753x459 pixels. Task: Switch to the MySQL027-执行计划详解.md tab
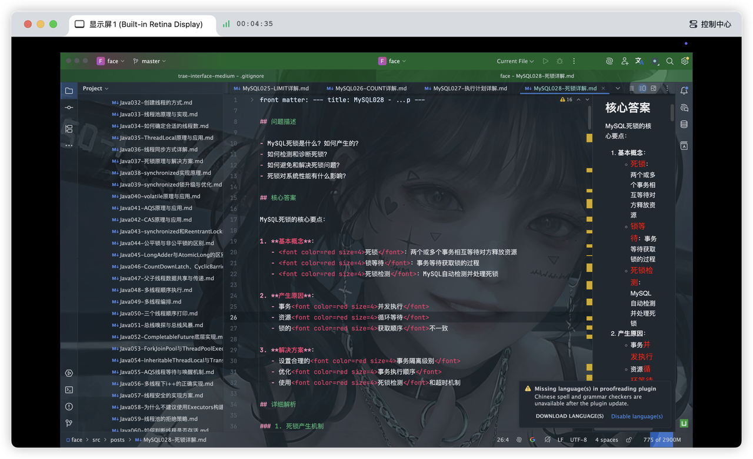[x=469, y=88]
